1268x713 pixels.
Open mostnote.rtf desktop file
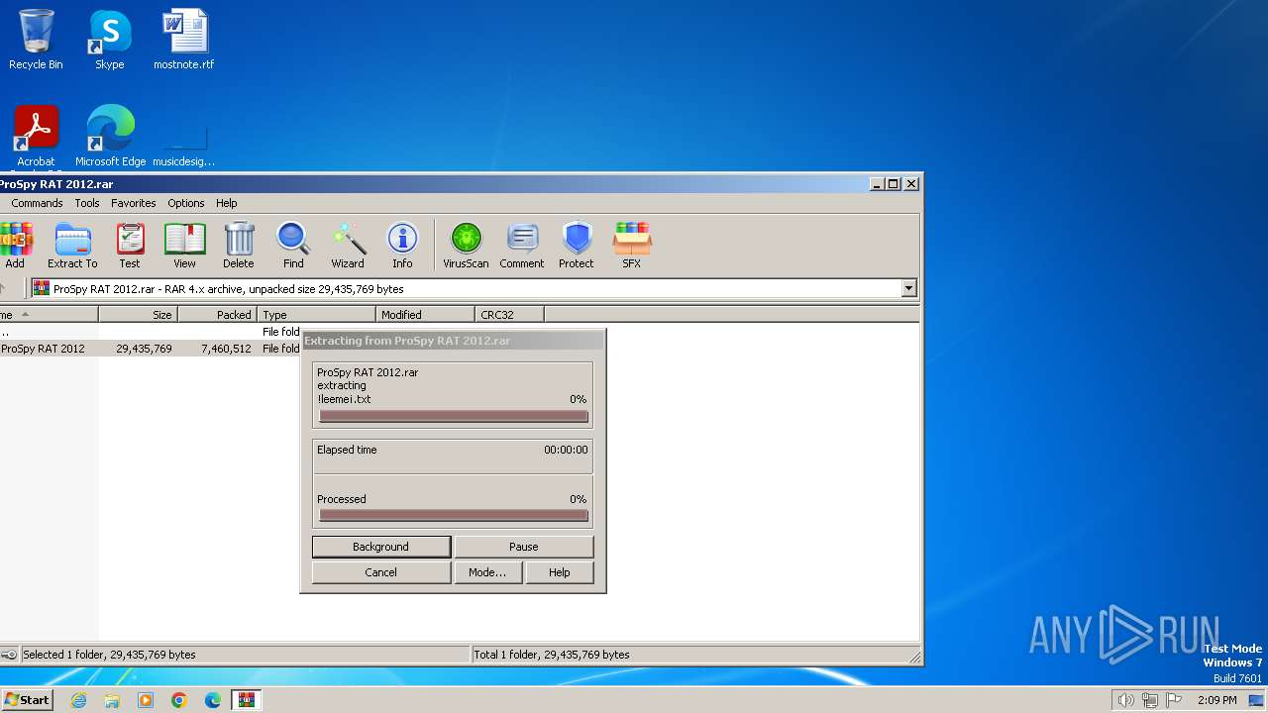(x=184, y=40)
